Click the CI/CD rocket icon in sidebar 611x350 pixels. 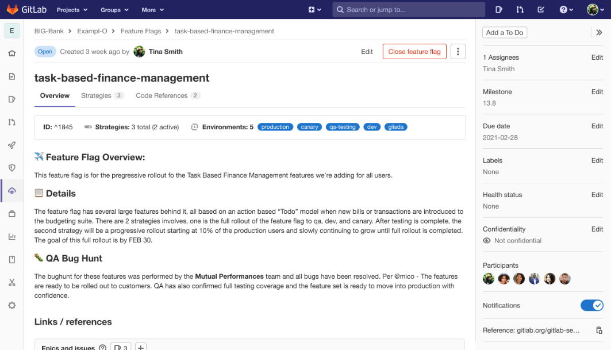click(x=11, y=145)
